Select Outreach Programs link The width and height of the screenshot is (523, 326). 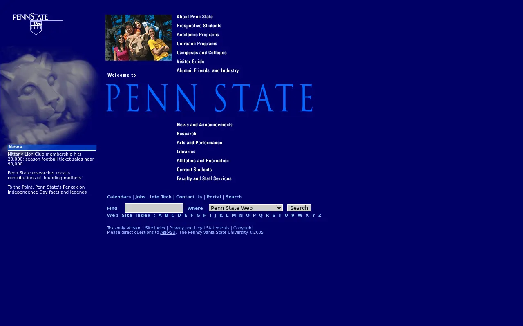coord(197,44)
